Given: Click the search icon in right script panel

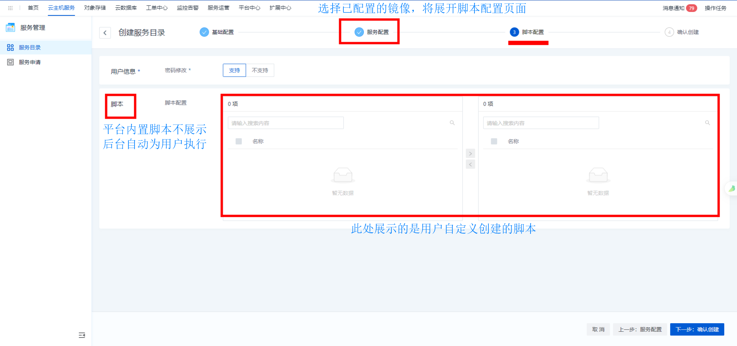Looking at the screenshot, I should pos(707,123).
